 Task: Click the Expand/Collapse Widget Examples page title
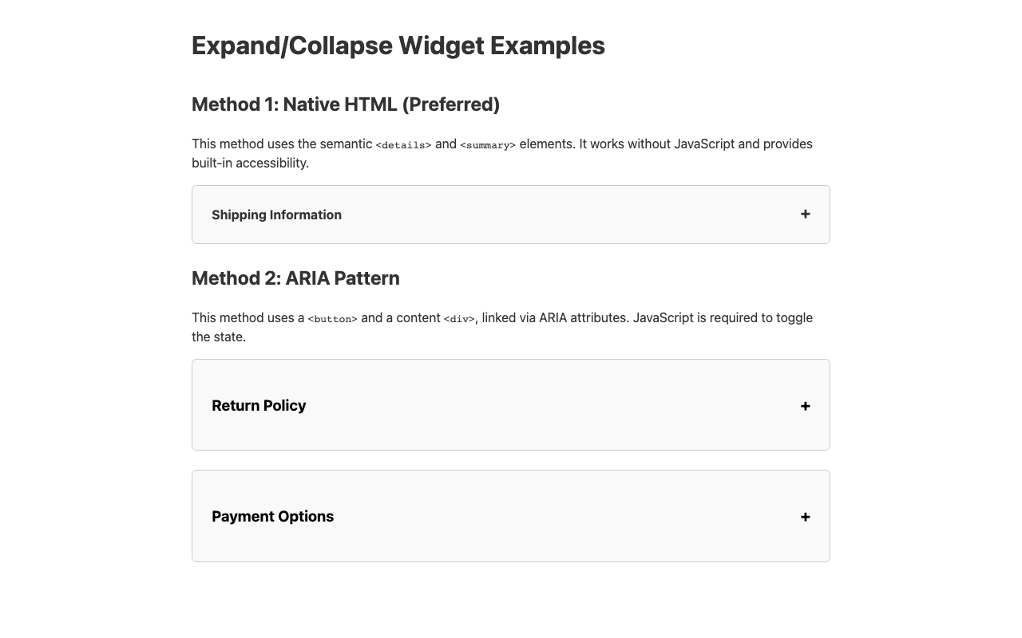pyautogui.click(x=398, y=45)
